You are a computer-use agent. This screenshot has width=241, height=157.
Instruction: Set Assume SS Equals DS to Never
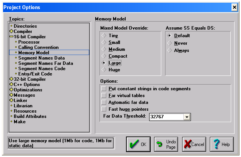pos(169,43)
